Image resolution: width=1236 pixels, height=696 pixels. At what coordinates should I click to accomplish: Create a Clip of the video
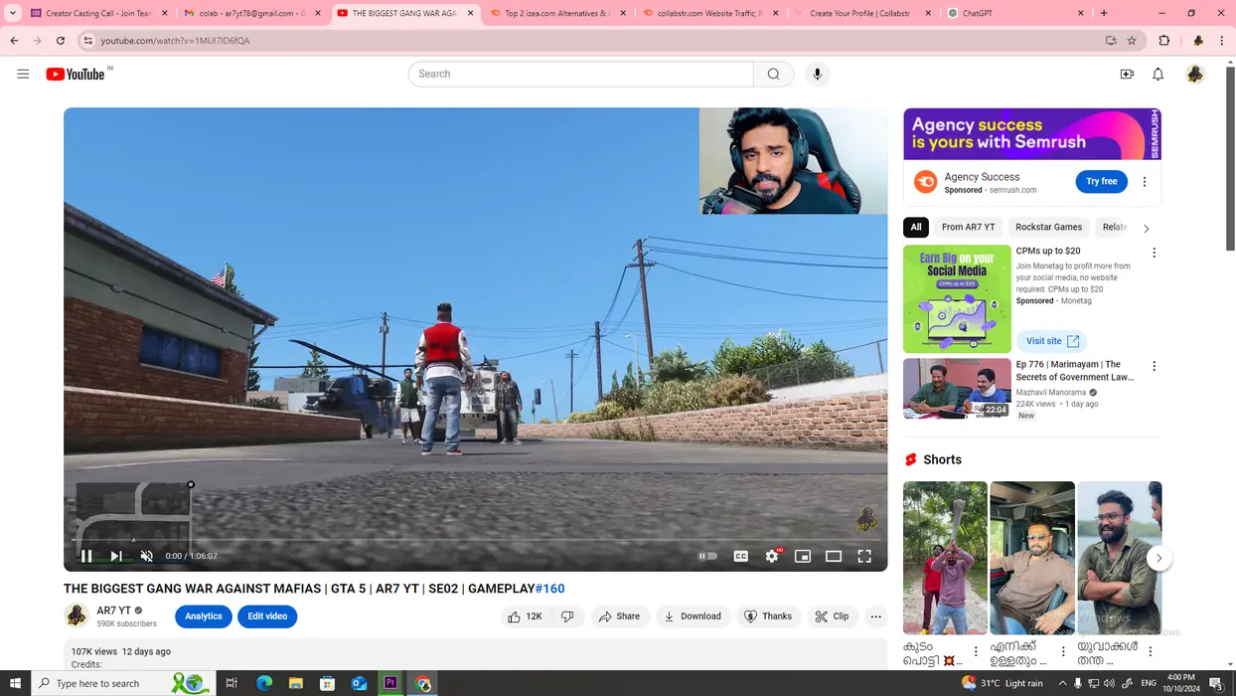tap(833, 616)
